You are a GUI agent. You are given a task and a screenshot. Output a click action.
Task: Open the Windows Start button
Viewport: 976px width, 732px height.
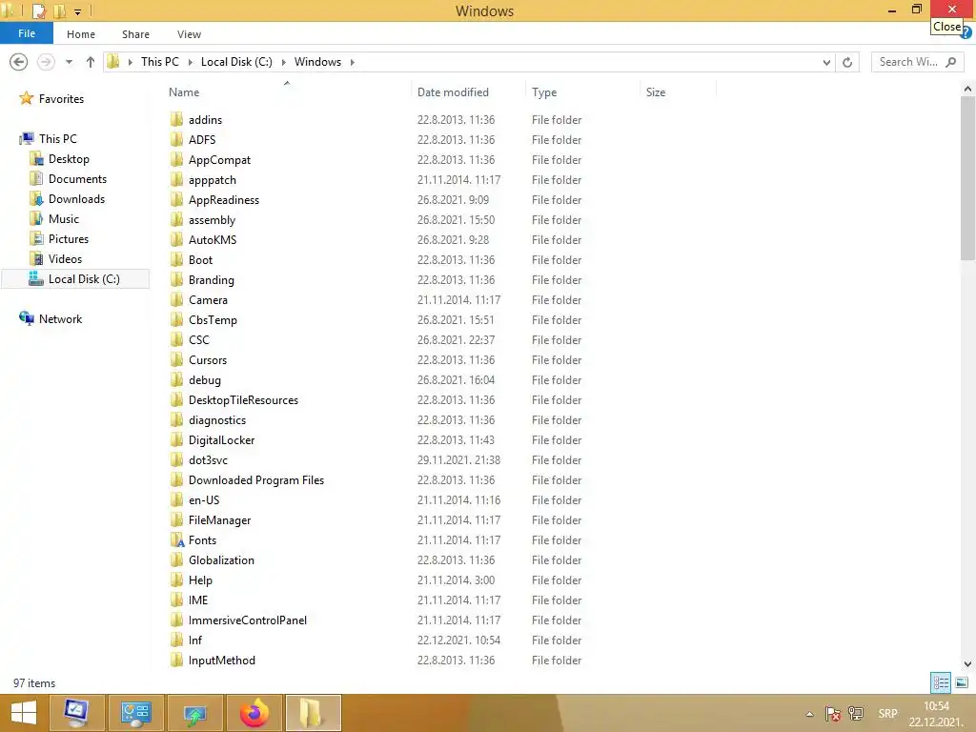click(24, 713)
